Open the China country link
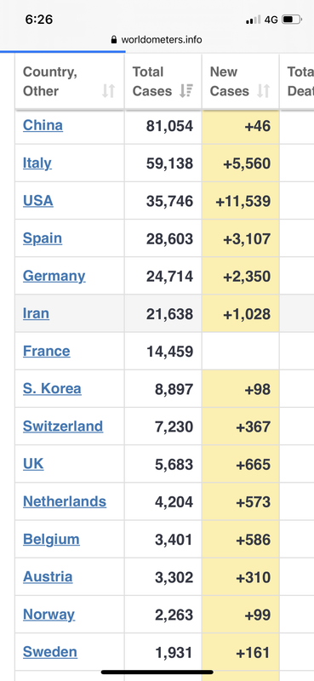314x681 pixels. [43, 125]
